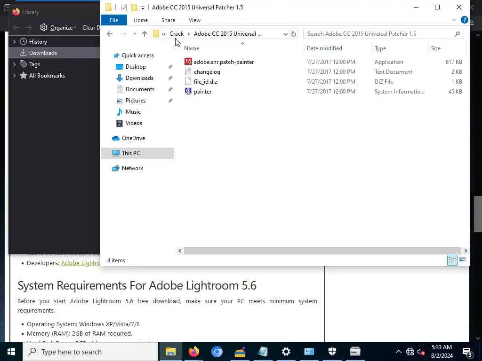Click the horizontal scrollbar in file list
The image size is (482, 361).
pos(322,251)
